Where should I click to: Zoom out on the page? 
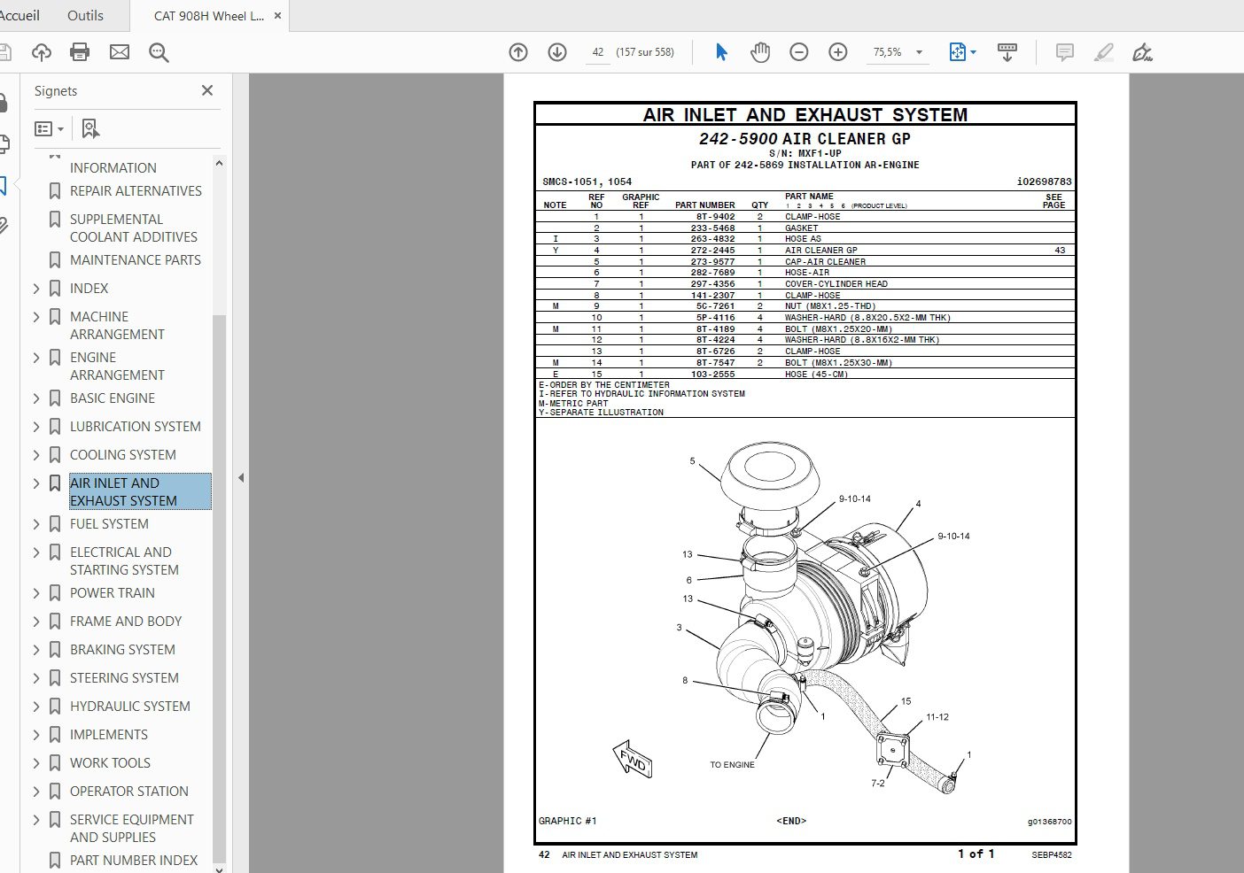798,51
